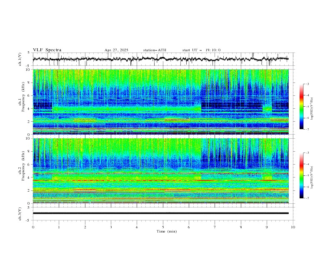The image size is (330, 255).
Task: Click the "ch.3(V)" axis label
Action: click(x=20, y=214)
